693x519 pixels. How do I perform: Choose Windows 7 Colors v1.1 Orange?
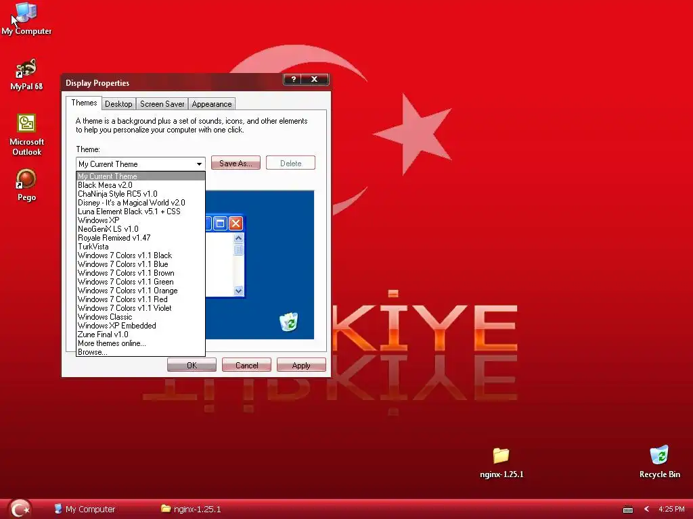(x=141, y=291)
